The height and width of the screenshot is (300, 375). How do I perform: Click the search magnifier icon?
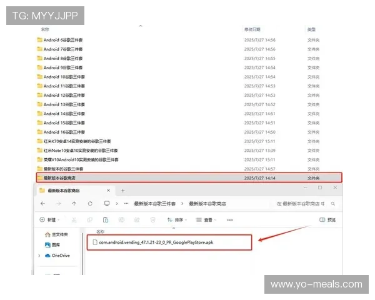[333, 204]
